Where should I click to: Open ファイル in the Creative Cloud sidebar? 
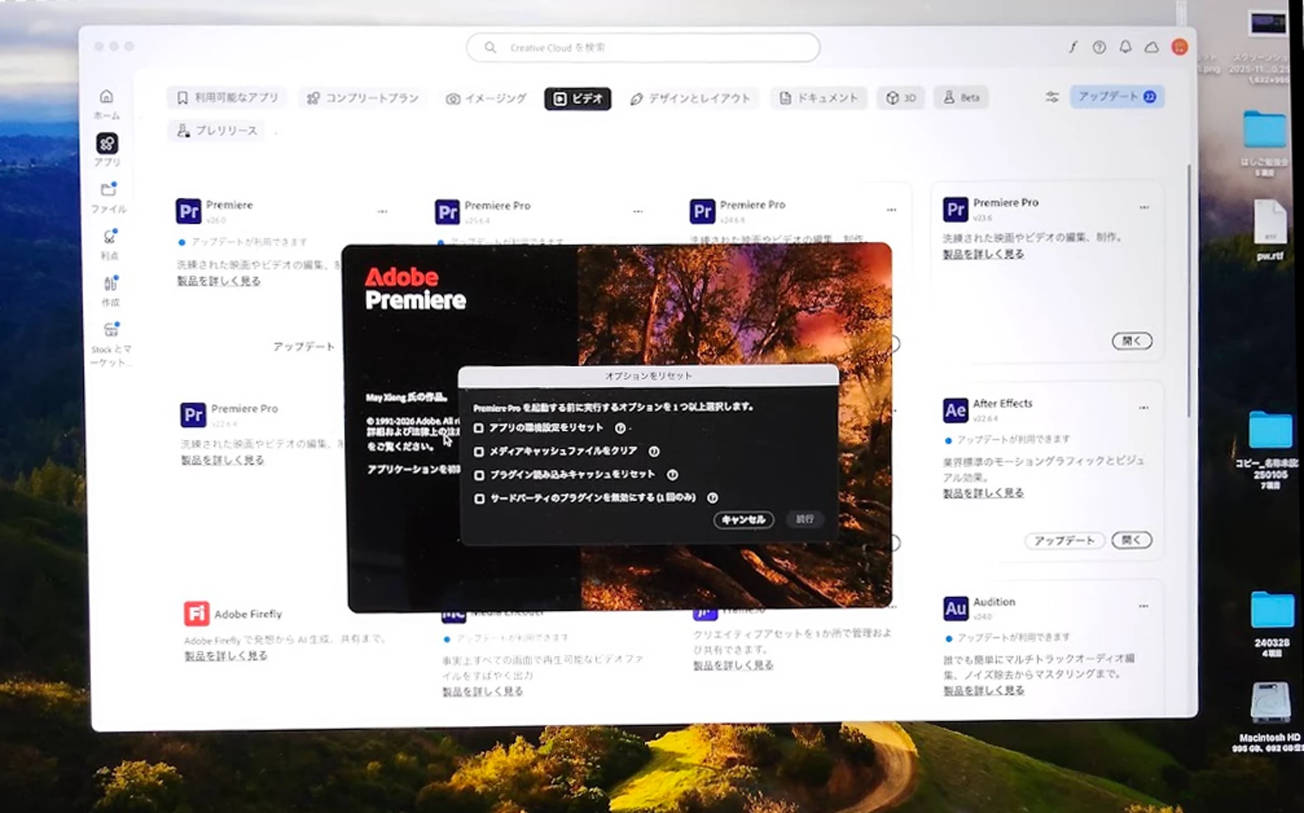[x=109, y=197]
